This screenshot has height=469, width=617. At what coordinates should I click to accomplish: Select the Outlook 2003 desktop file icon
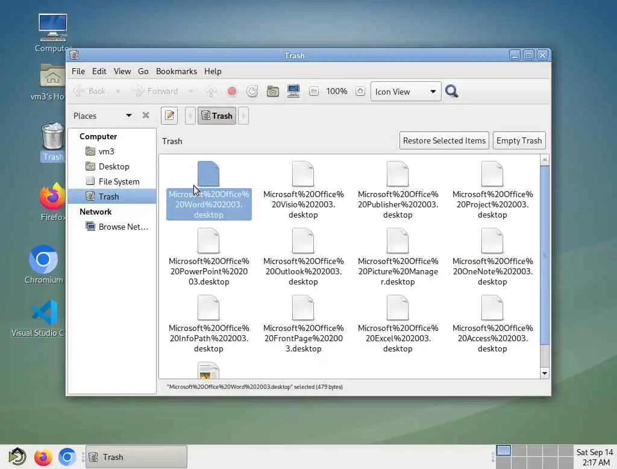coord(303,241)
